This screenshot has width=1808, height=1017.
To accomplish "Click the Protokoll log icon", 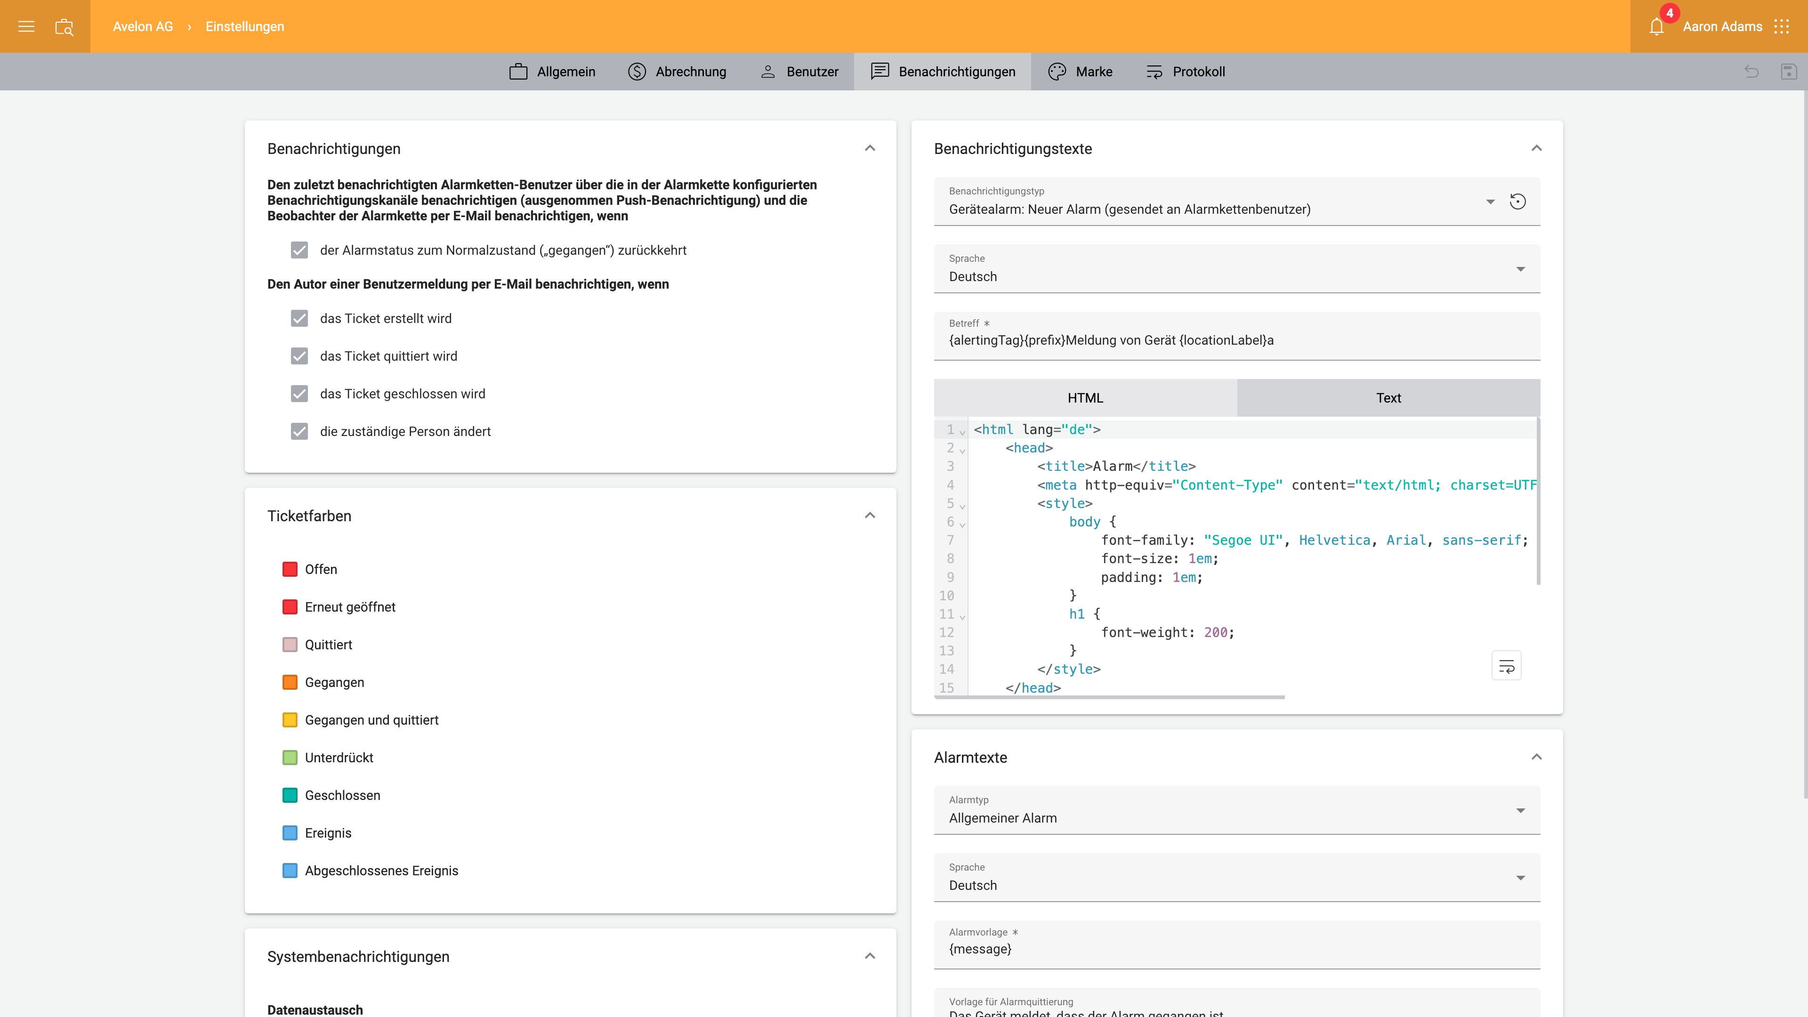I will click(1154, 72).
